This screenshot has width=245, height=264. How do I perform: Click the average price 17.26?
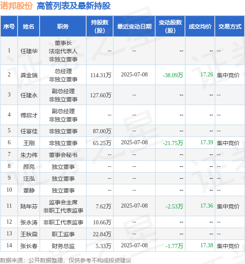[x=207, y=74]
